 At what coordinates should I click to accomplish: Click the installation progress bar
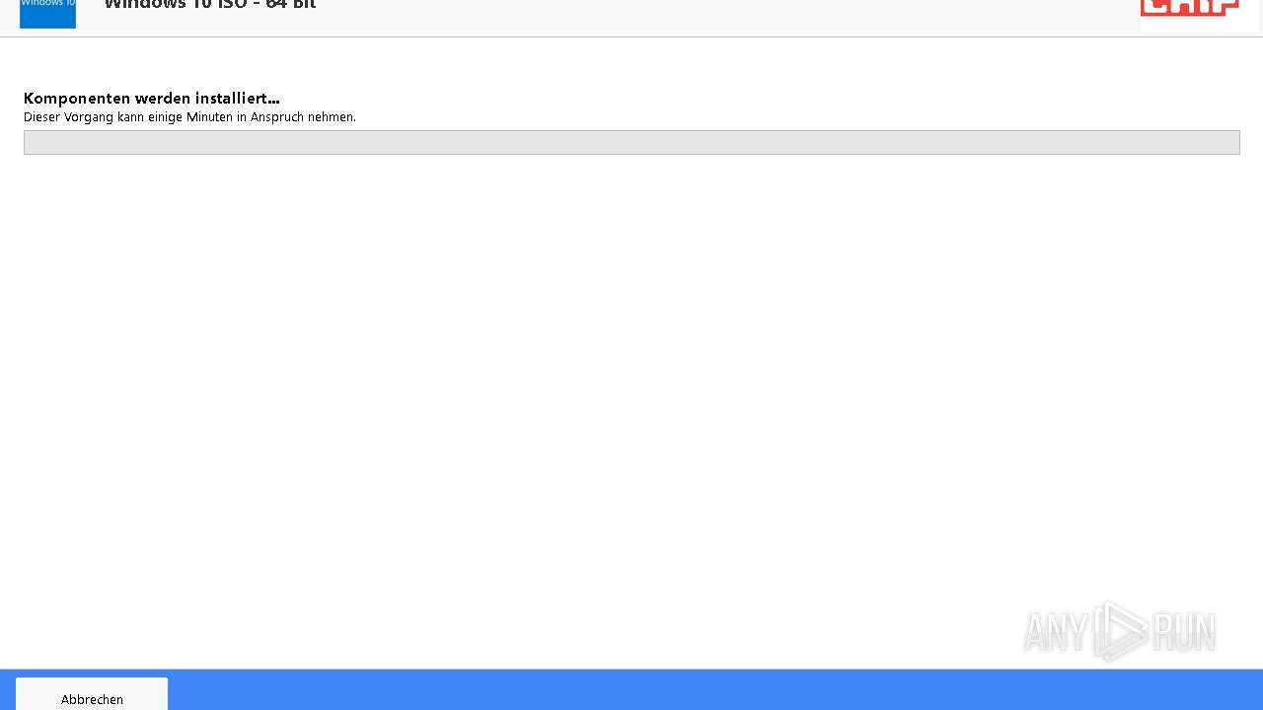(631, 143)
